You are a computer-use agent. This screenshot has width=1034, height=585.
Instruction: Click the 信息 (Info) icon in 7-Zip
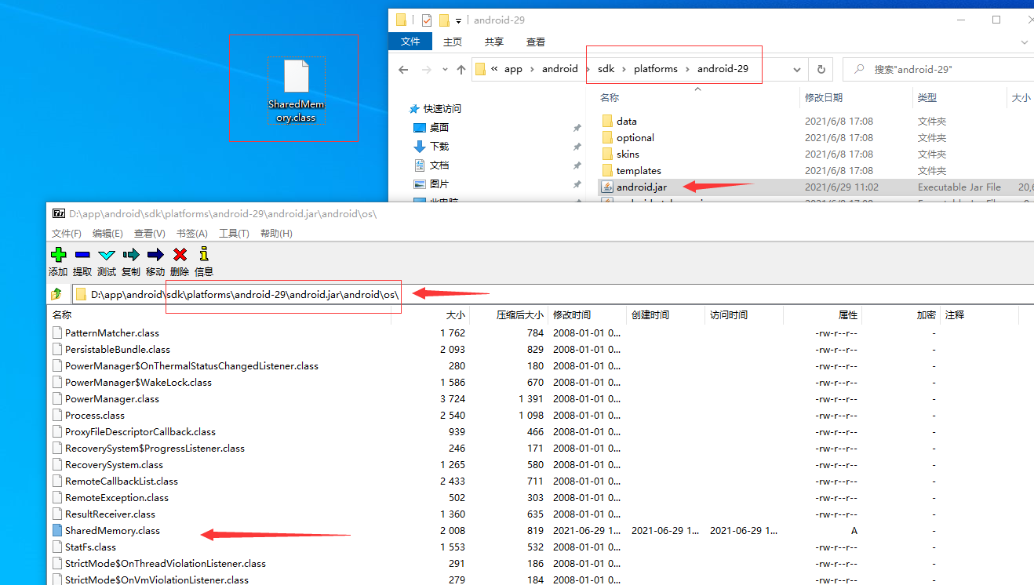pos(204,254)
